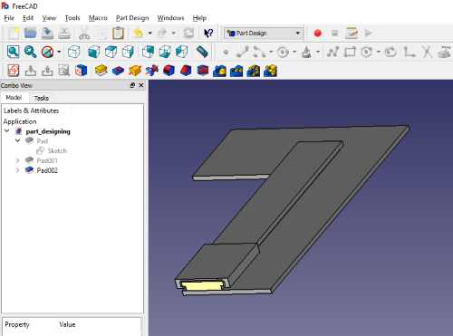Open the File menu
Image resolution: width=453 pixels, height=336 pixels.
(x=9, y=18)
